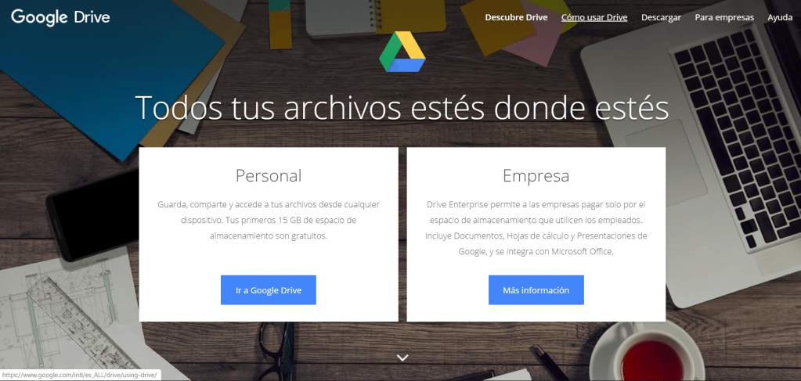
Task: Click the down chevron arrow below the cards
Action: coord(402,358)
